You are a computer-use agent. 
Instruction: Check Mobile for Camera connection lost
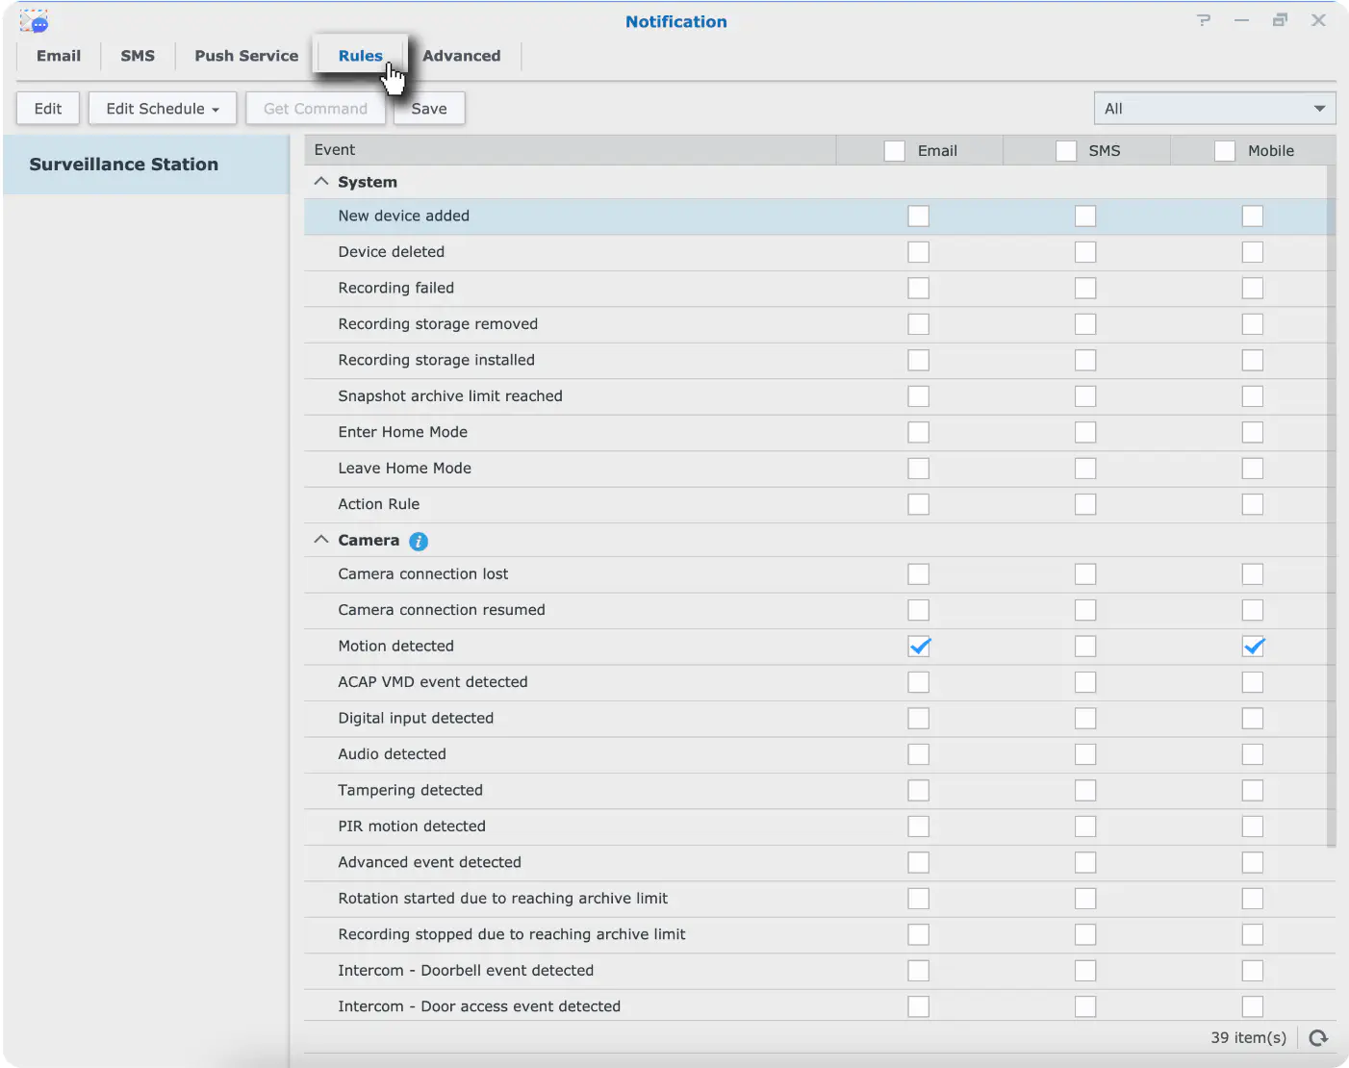[1252, 574]
